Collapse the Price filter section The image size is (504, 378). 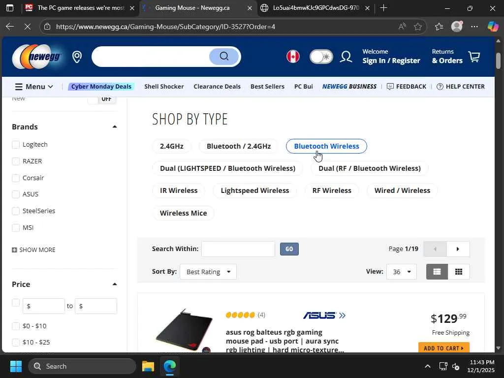pyautogui.click(x=114, y=284)
